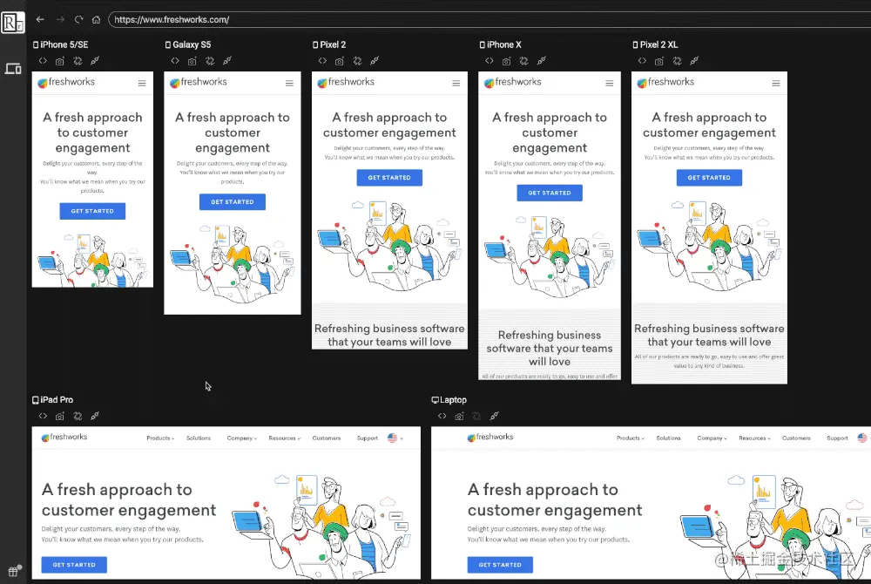871x584 pixels.
Task: Open Customers in iPad Pro navigation
Action: (326, 438)
